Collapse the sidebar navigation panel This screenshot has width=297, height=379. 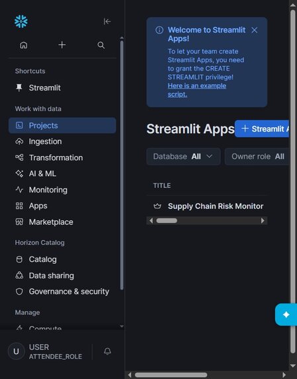coord(107,22)
